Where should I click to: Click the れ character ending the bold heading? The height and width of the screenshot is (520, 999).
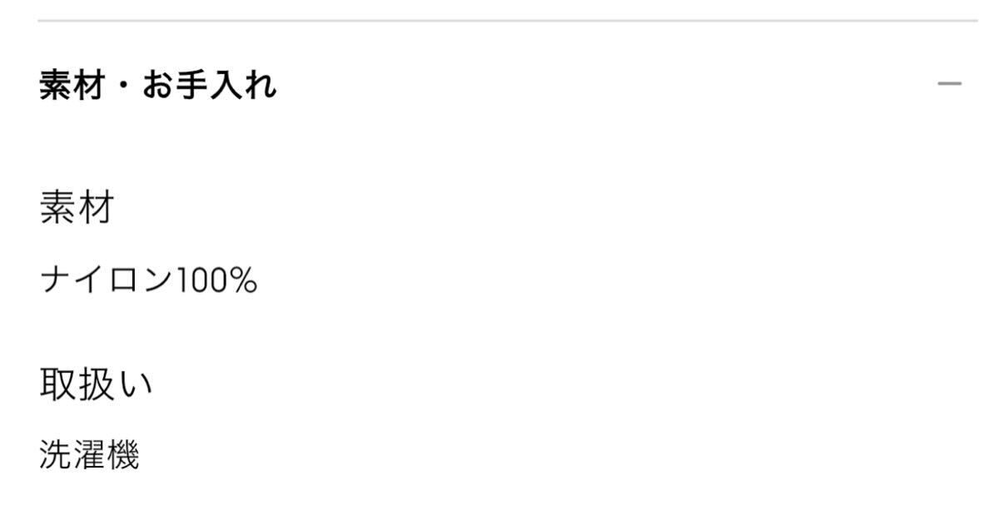pyautogui.click(x=261, y=85)
